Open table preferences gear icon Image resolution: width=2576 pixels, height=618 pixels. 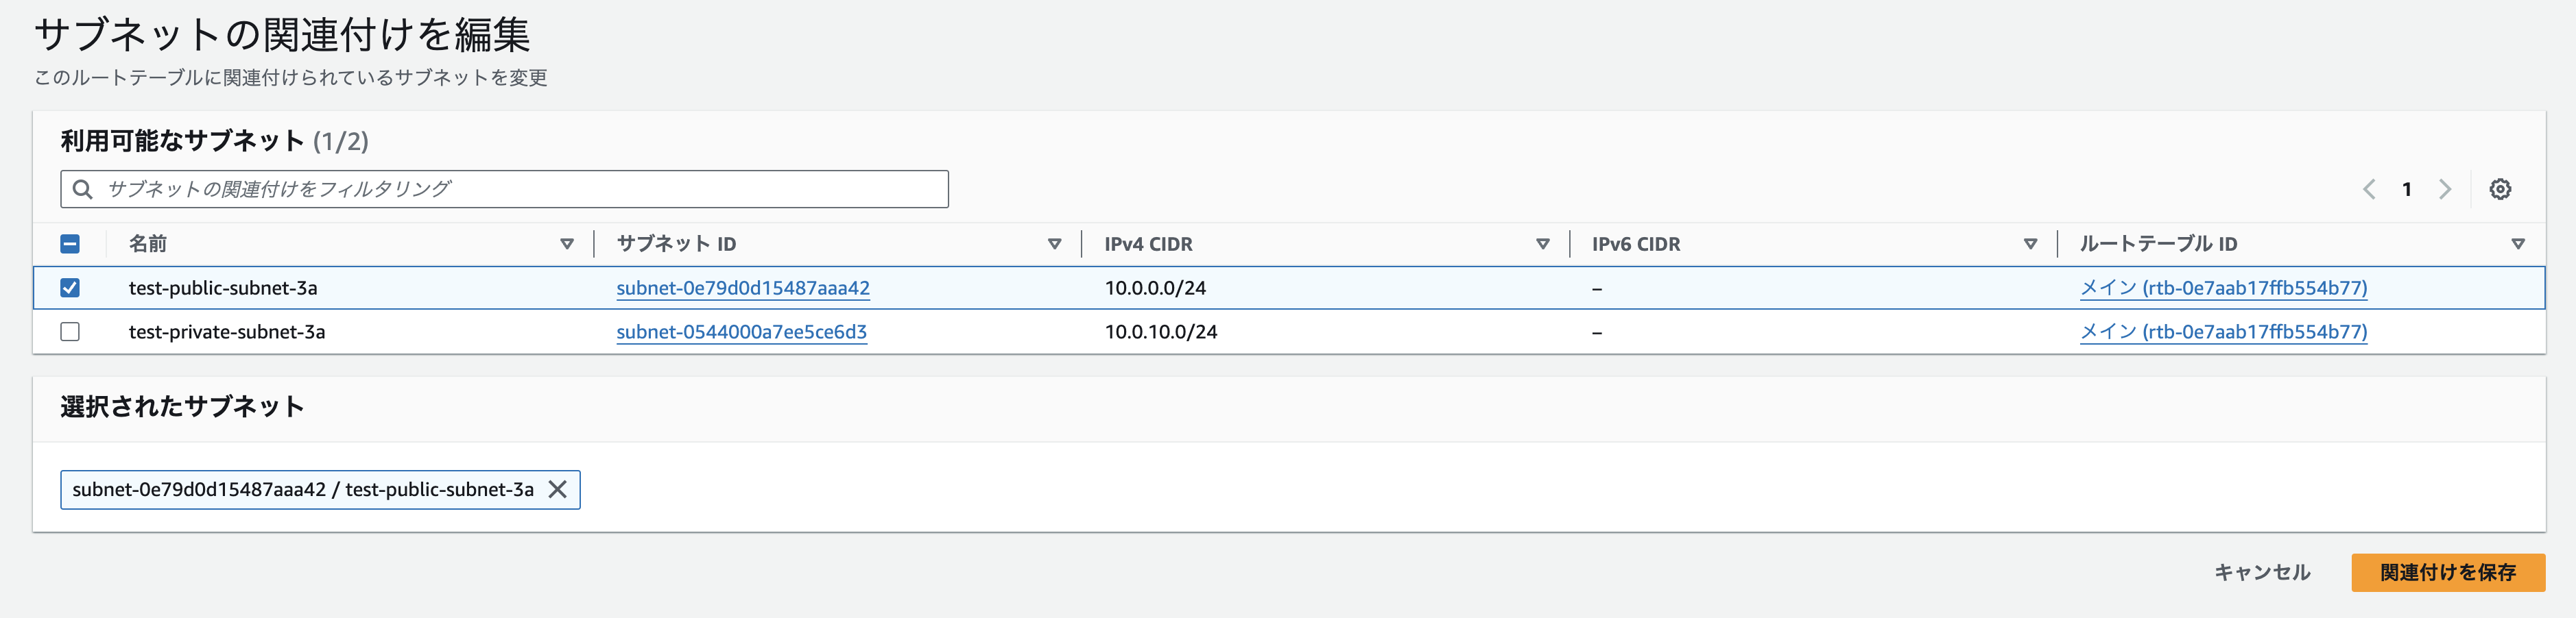tap(2500, 188)
